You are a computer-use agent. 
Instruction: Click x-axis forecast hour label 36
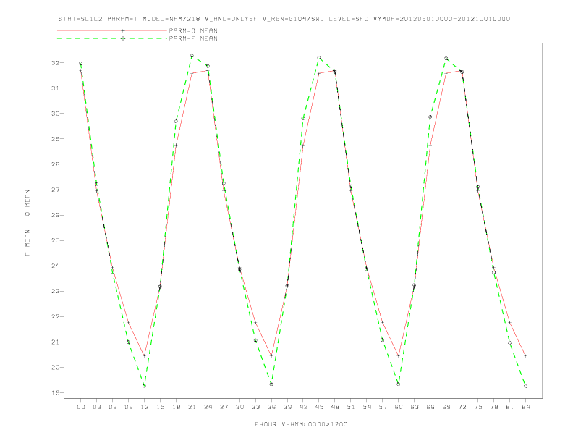(x=271, y=407)
